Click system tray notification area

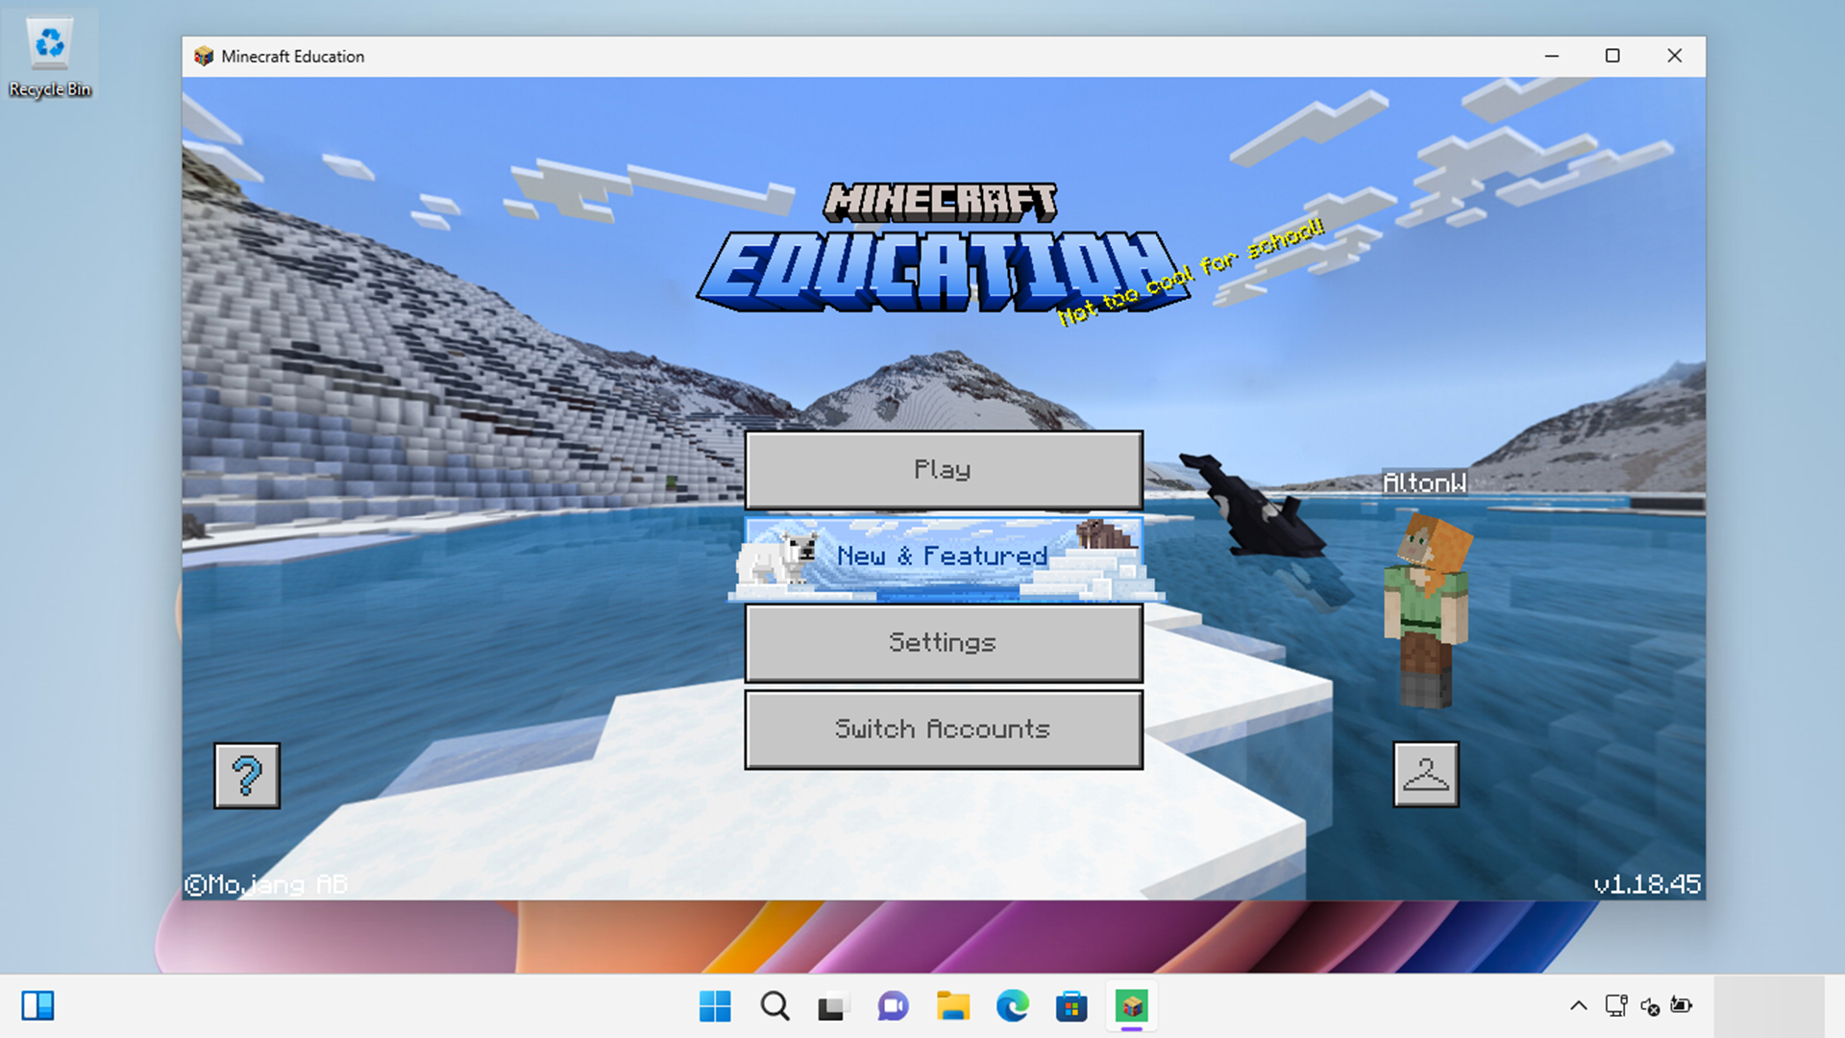[1635, 1006]
